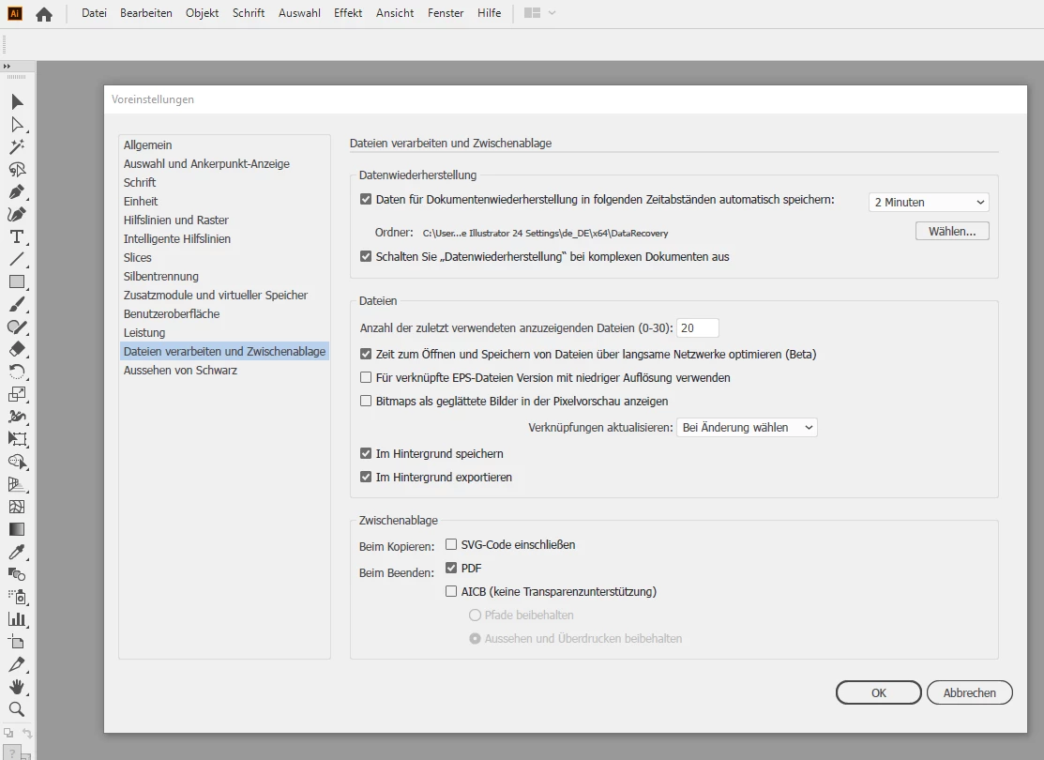The width and height of the screenshot is (1044, 760).
Task: Open the Schrift menu
Action: pyautogui.click(x=249, y=13)
